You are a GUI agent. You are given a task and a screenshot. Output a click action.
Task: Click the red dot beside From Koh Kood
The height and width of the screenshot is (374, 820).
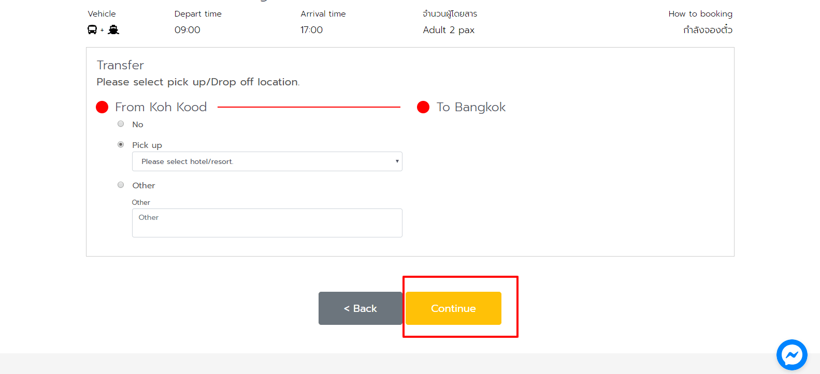pyautogui.click(x=102, y=107)
